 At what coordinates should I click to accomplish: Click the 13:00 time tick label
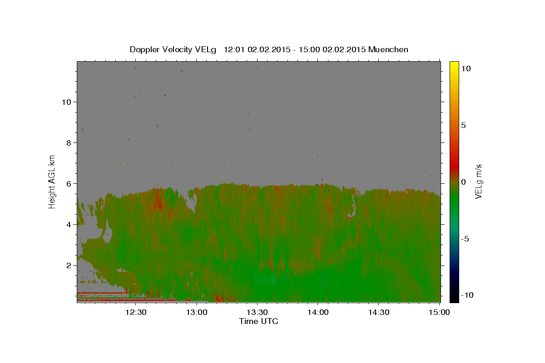tap(197, 312)
